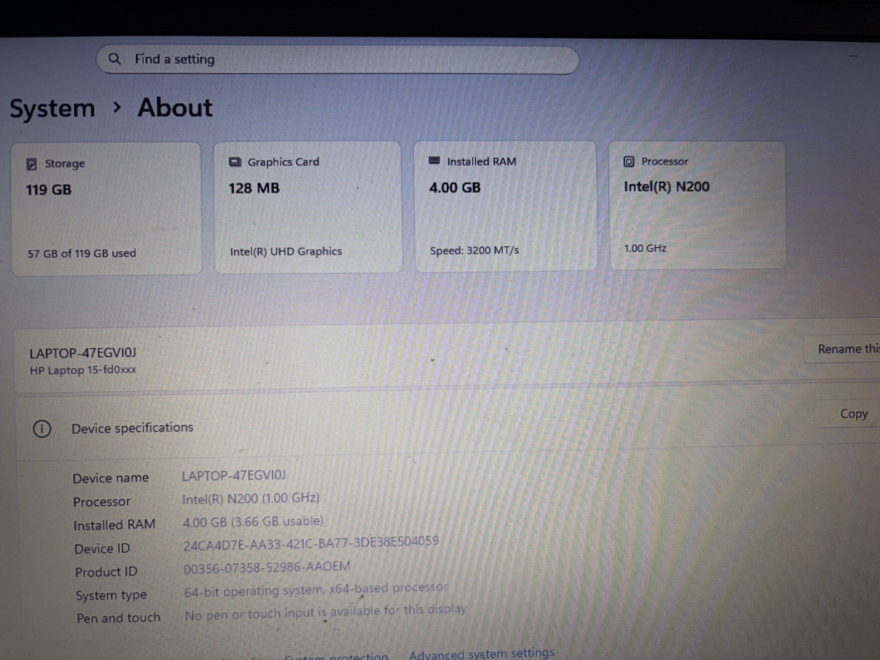
Task: Open the Installed RAM card
Action: pos(505,206)
